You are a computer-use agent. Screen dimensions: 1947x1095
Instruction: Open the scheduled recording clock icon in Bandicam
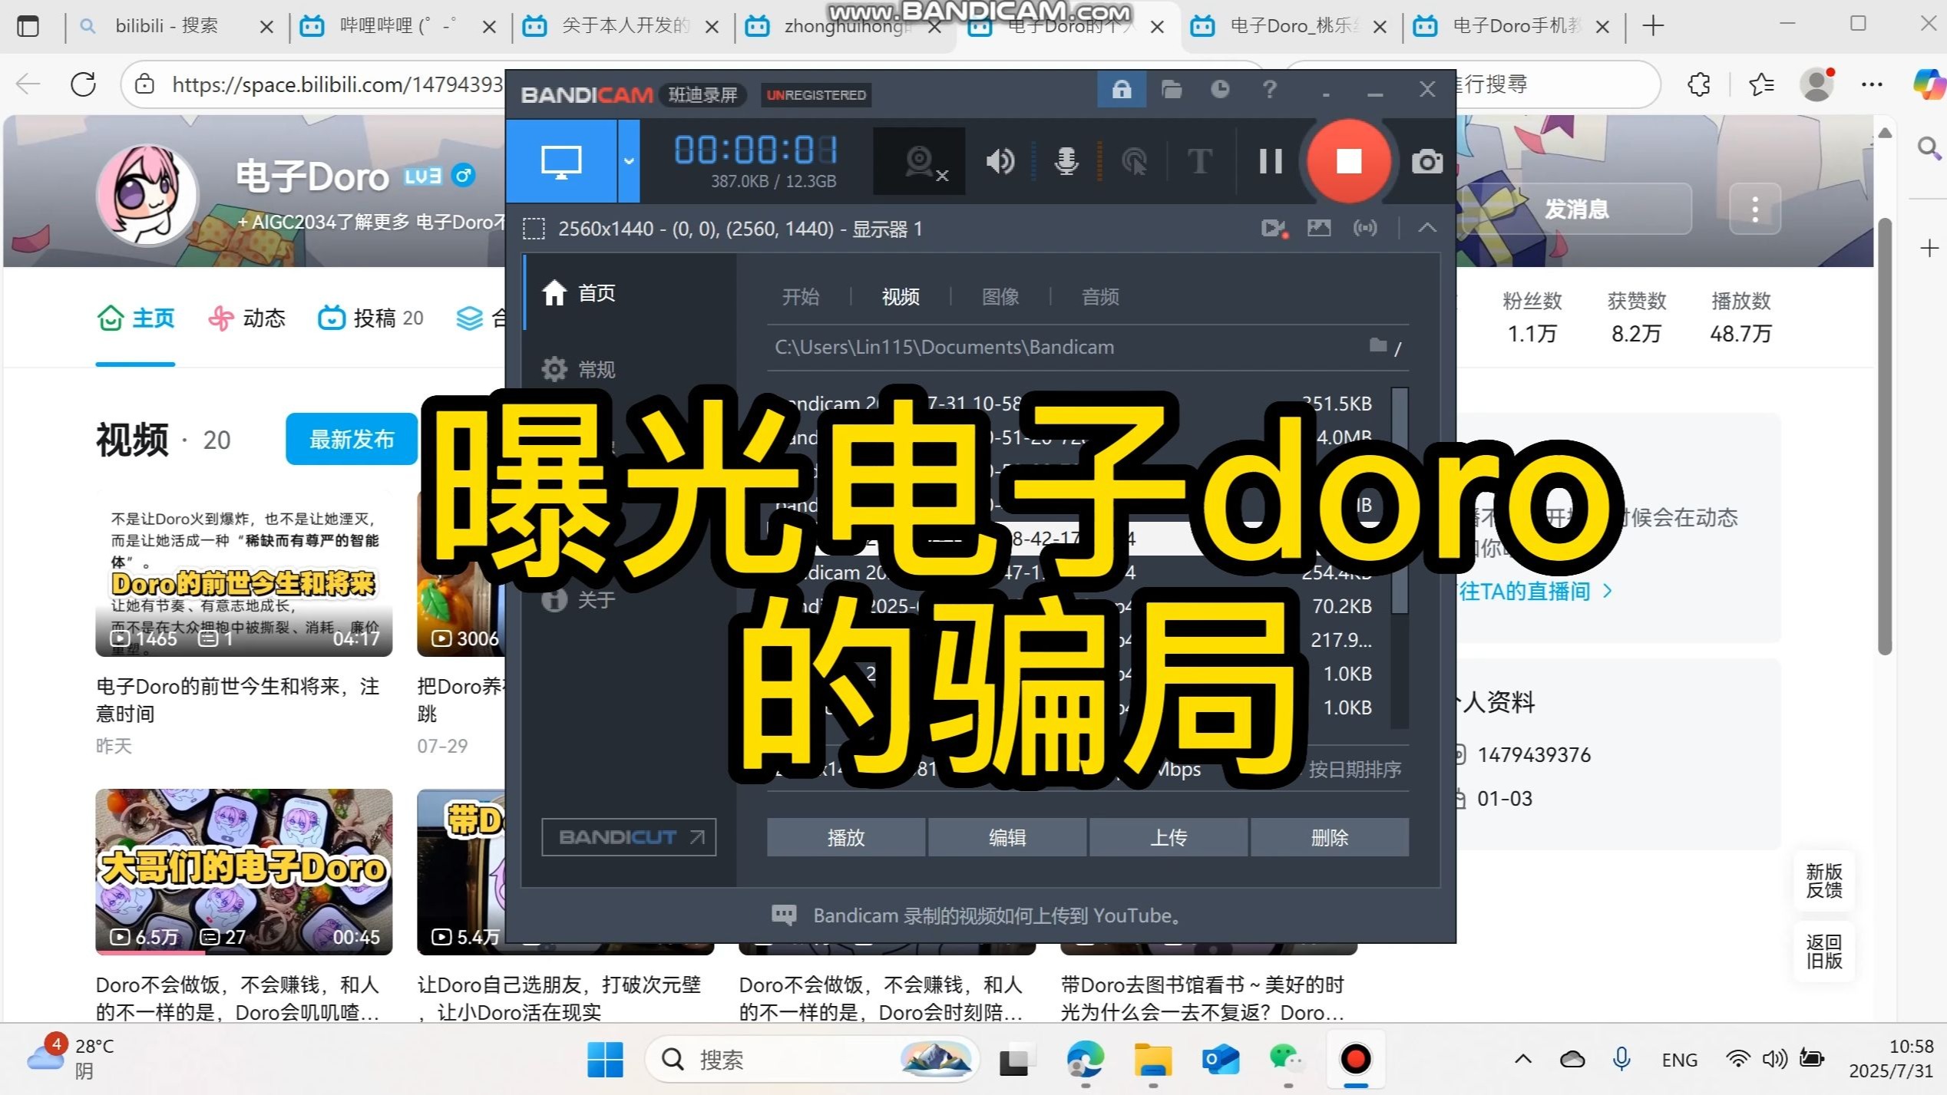[1220, 90]
